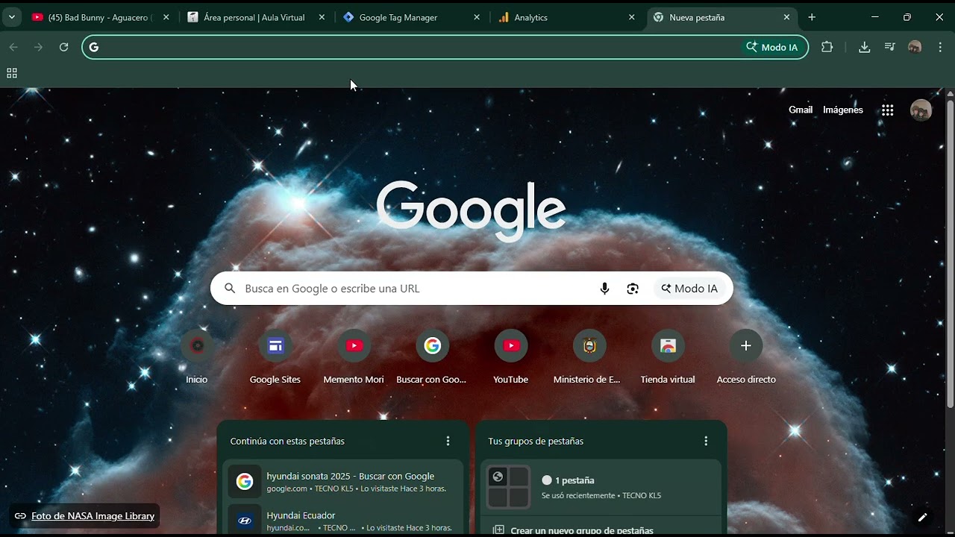
Task: Open the Buscar con Google shortcut
Action: pyautogui.click(x=432, y=358)
